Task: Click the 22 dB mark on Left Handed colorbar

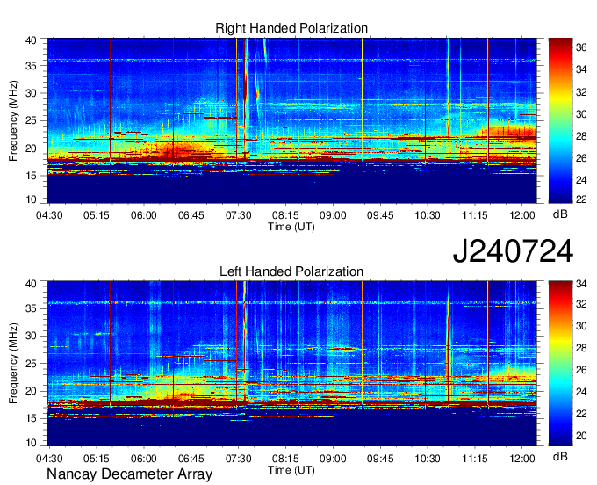Action: pyautogui.click(x=581, y=414)
